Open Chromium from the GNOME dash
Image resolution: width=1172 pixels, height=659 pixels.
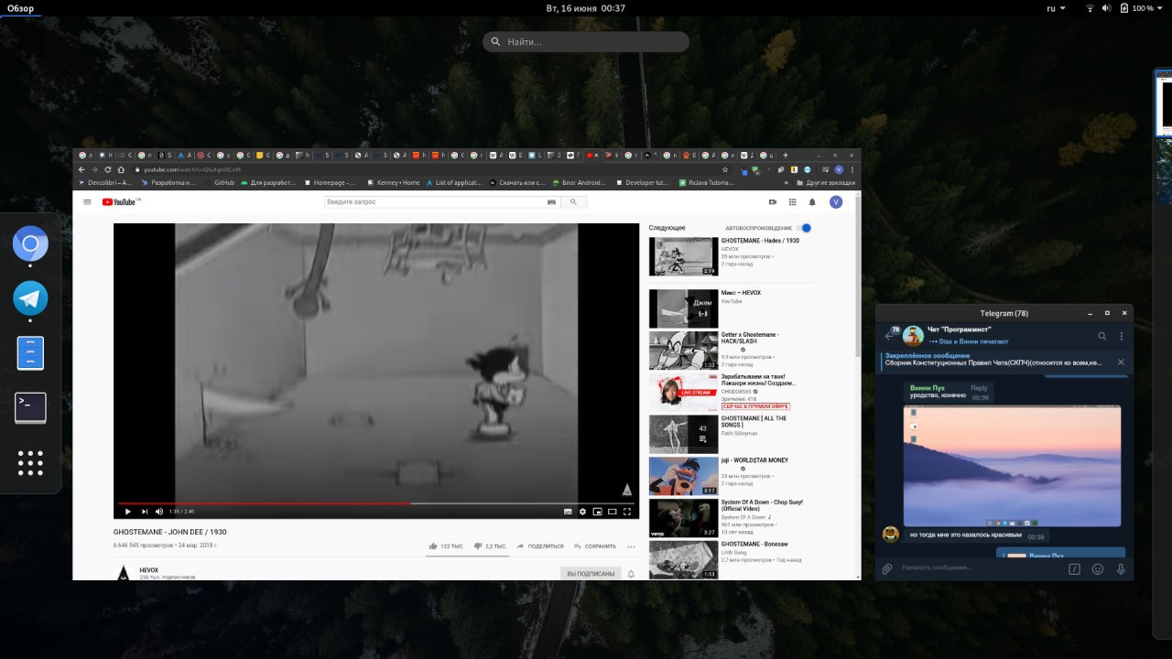[x=30, y=244]
